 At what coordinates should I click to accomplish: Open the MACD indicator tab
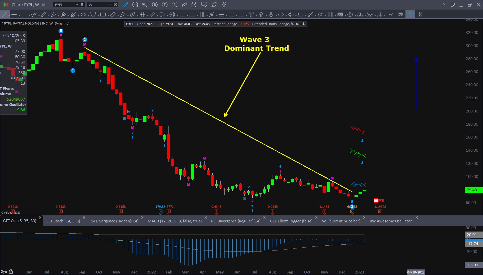click(x=175, y=221)
